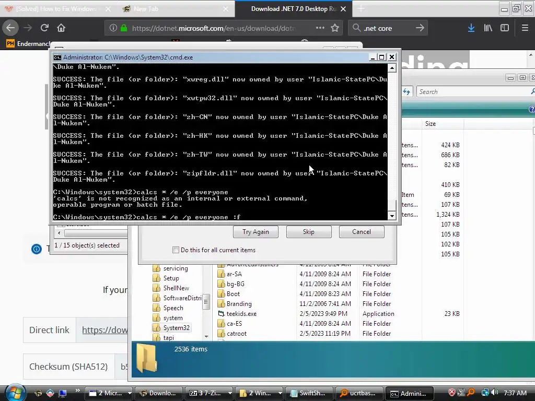Open the Windows Start orb
Viewport: 535px width, 401px height.
click(15, 393)
